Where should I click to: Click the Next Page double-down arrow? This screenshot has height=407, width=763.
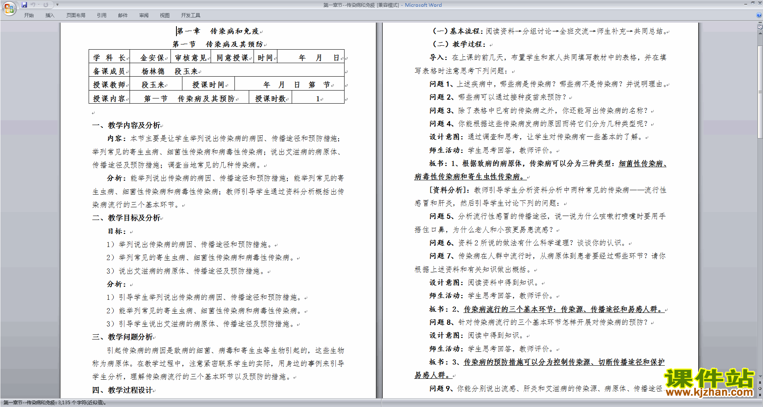click(x=760, y=395)
